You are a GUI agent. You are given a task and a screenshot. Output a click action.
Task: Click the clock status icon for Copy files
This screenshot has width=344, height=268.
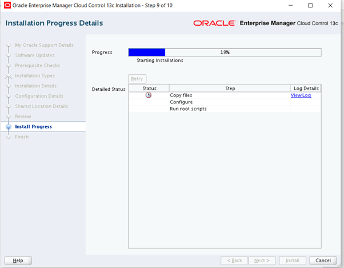click(x=149, y=95)
